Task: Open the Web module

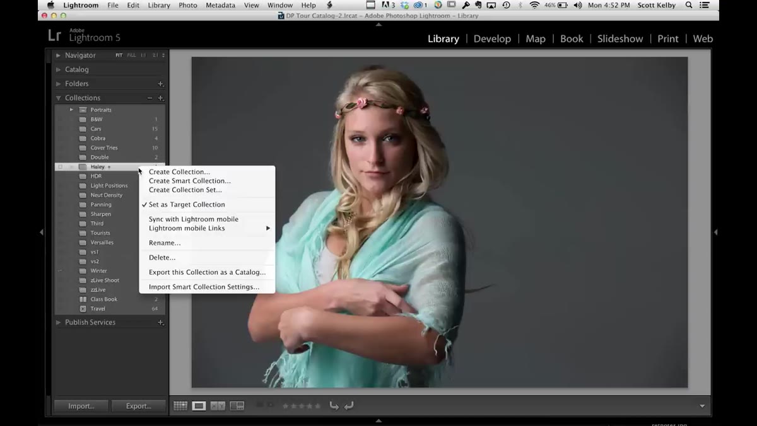Action: click(703, 38)
